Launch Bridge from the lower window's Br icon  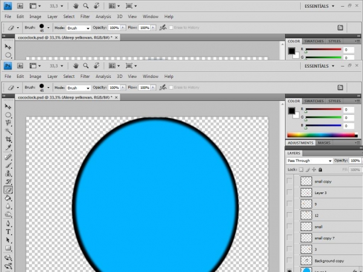pyautogui.click(x=20, y=66)
